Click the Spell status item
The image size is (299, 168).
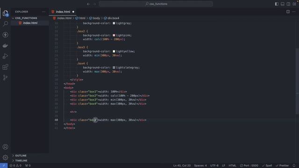pos(267,166)
